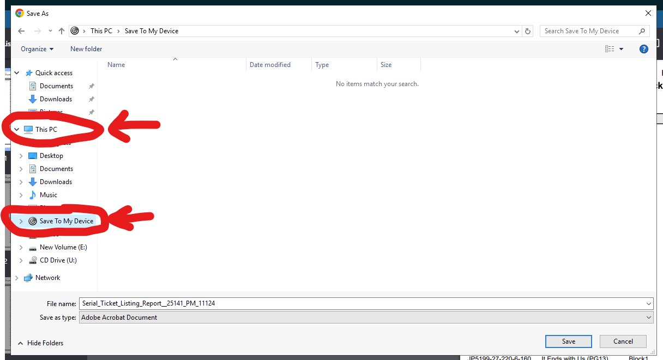Select the Downloads icon under Quick access
Screen dimensions: 663x360
click(x=32, y=99)
